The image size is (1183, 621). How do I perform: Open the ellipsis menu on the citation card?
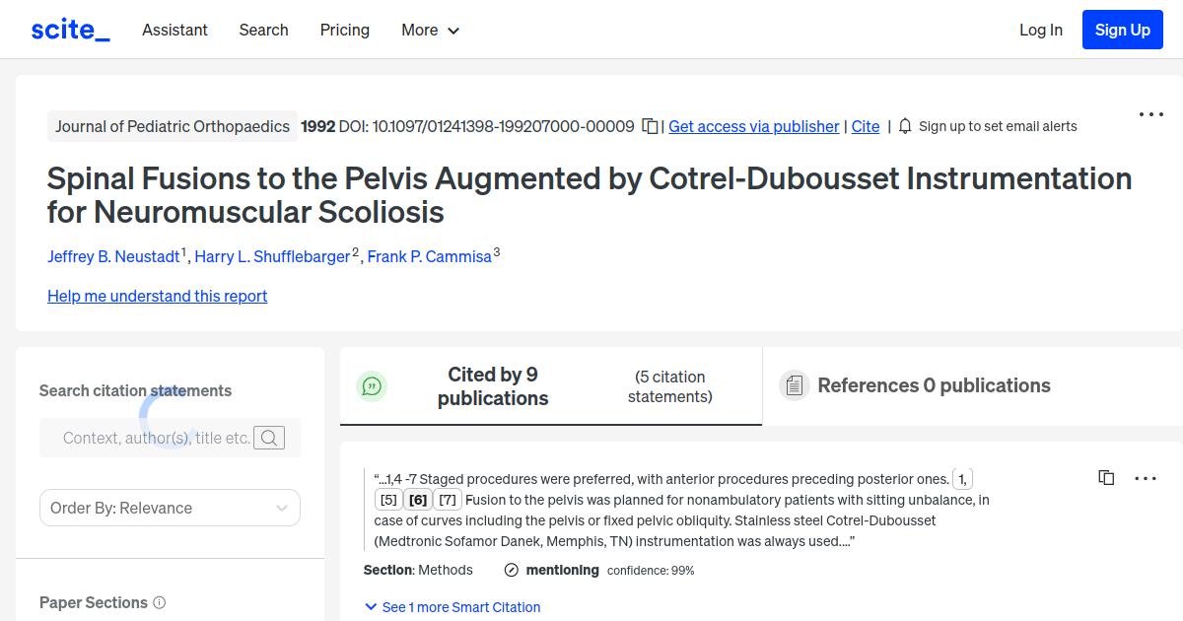tap(1146, 478)
